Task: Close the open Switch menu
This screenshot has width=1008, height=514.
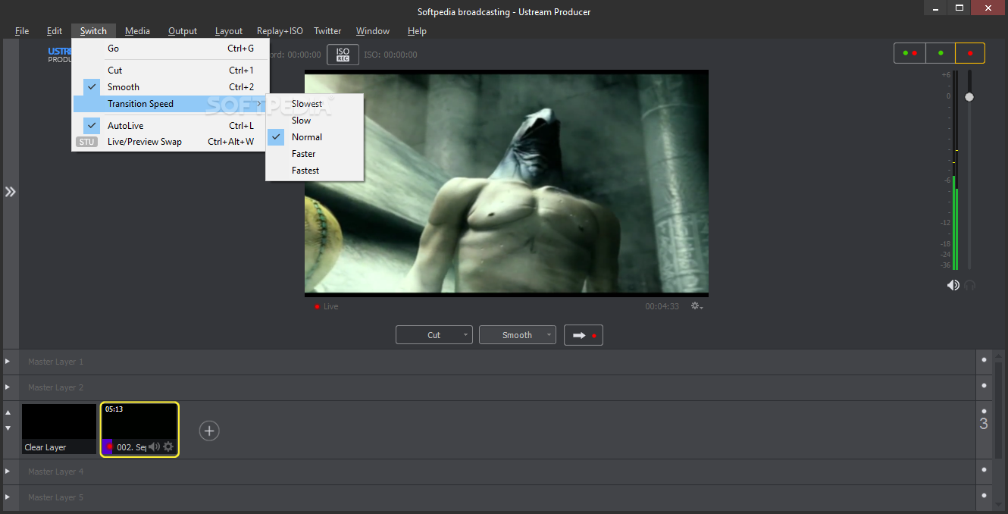Action: (94, 31)
